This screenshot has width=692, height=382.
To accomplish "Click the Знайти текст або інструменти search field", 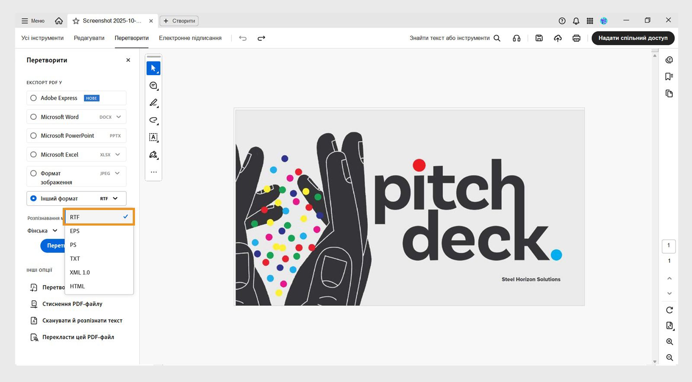I will click(449, 38).
